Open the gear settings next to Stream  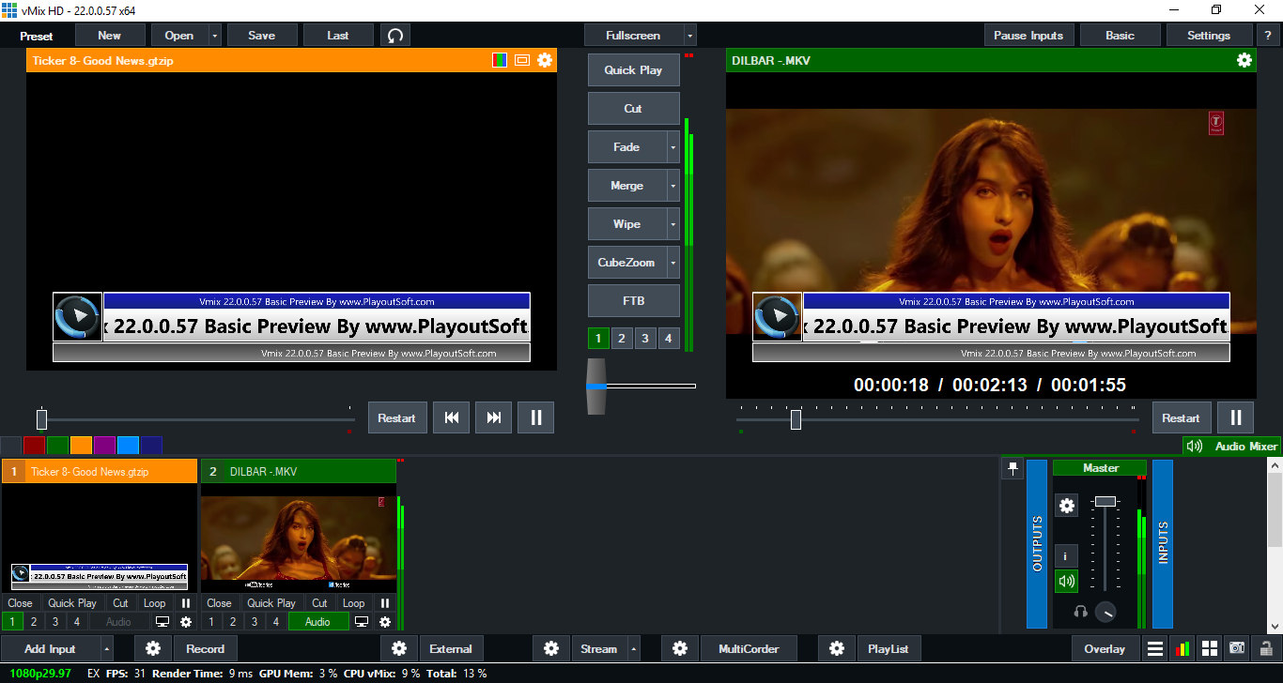tap(551, 648)
